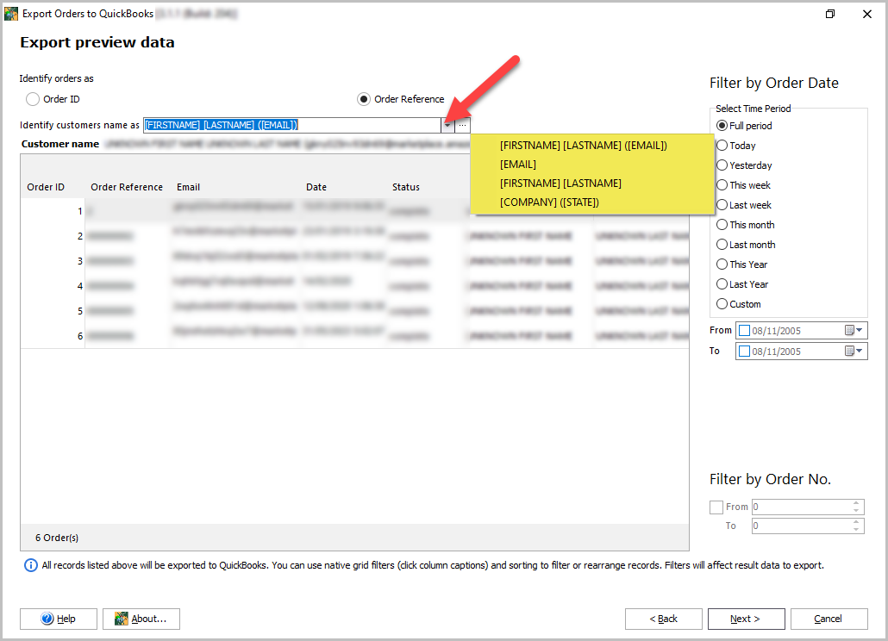Image resolution: width=888 pixels, height=641 pixels.
Task: Select order row 5 in the grid
Action: point(354,310)
